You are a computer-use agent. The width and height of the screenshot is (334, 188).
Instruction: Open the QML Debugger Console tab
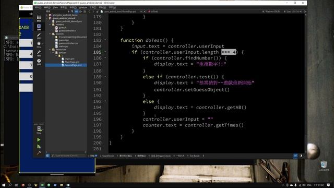160,156
